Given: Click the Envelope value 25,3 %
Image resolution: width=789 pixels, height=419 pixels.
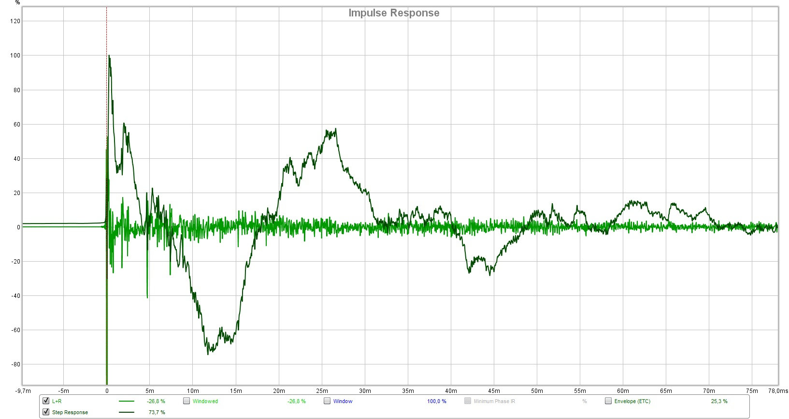Looking at the screenshot, I should point(719,401).
